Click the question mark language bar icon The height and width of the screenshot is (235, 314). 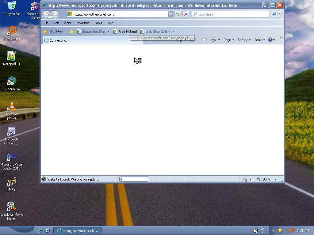[x=255, y=231]
